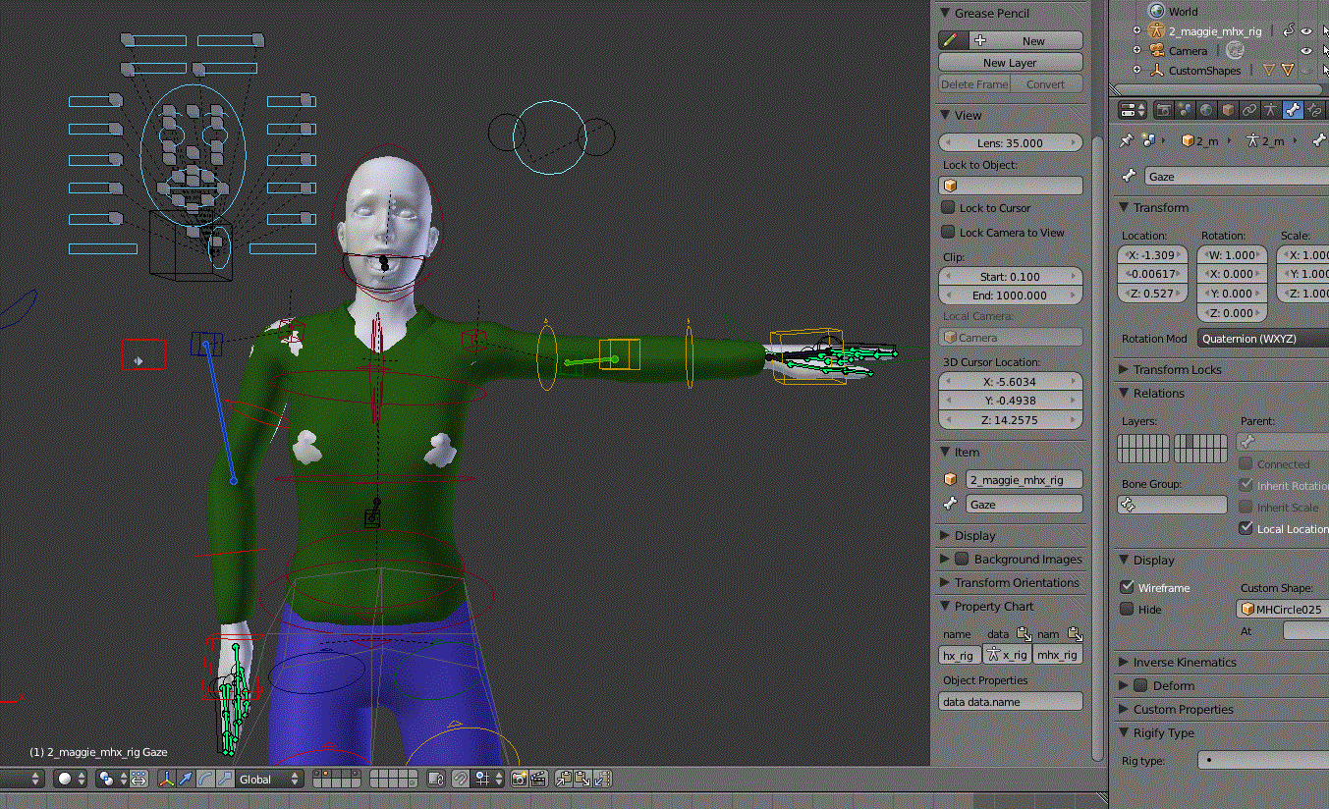Enable the Lock Camera to View checkbox
This screenshot has height=809, width=1329.
click(x=948, y=232)
